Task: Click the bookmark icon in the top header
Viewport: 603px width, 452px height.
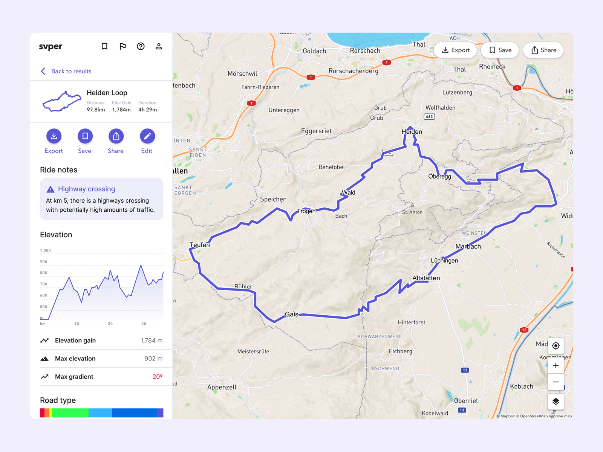Action: [104, 46]
